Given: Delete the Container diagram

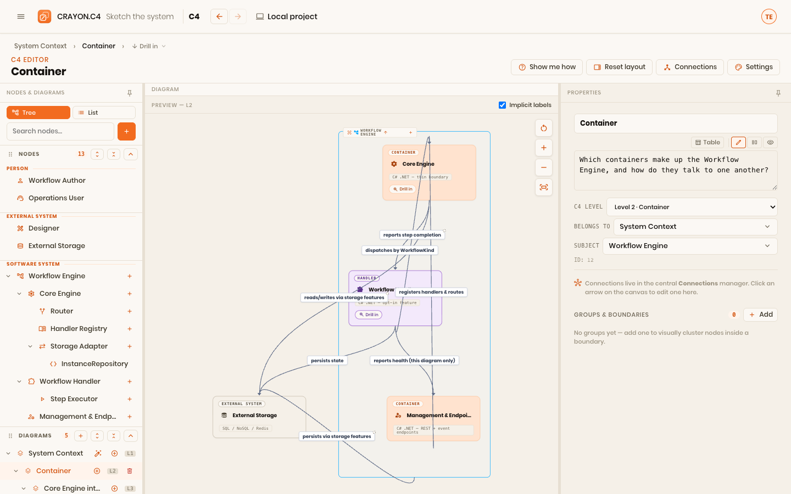Looking at the screenshot, I should point(130,471).
